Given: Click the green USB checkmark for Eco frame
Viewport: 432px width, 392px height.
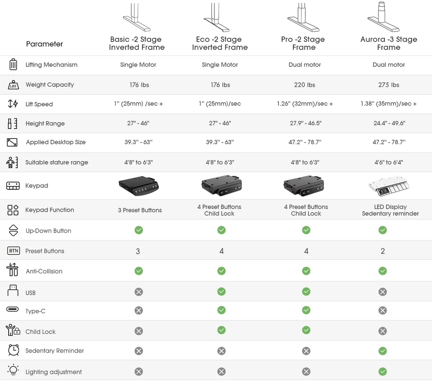Looking at the screenshot, I should 221,292.
